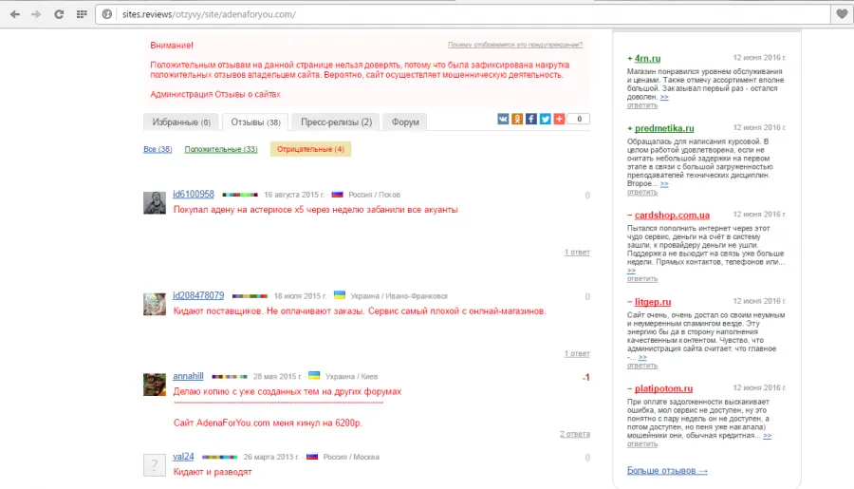Image resolution: width=854 pixels, height=489 pixels.
Task: Filter by Положительные (33) reviews
Action: pos(220,149)
